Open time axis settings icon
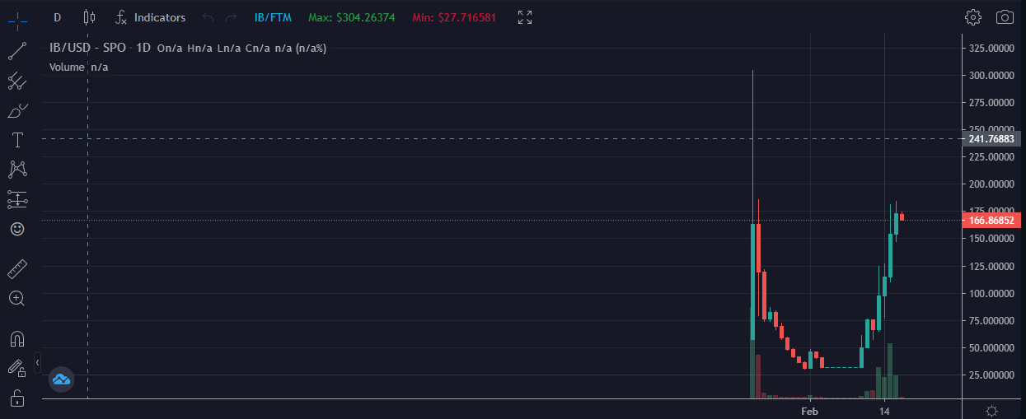This screenshot has height=419, width=1026. coord(992,411)
